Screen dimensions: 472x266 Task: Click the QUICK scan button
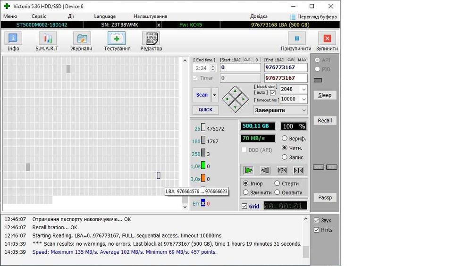pos(206,110)
